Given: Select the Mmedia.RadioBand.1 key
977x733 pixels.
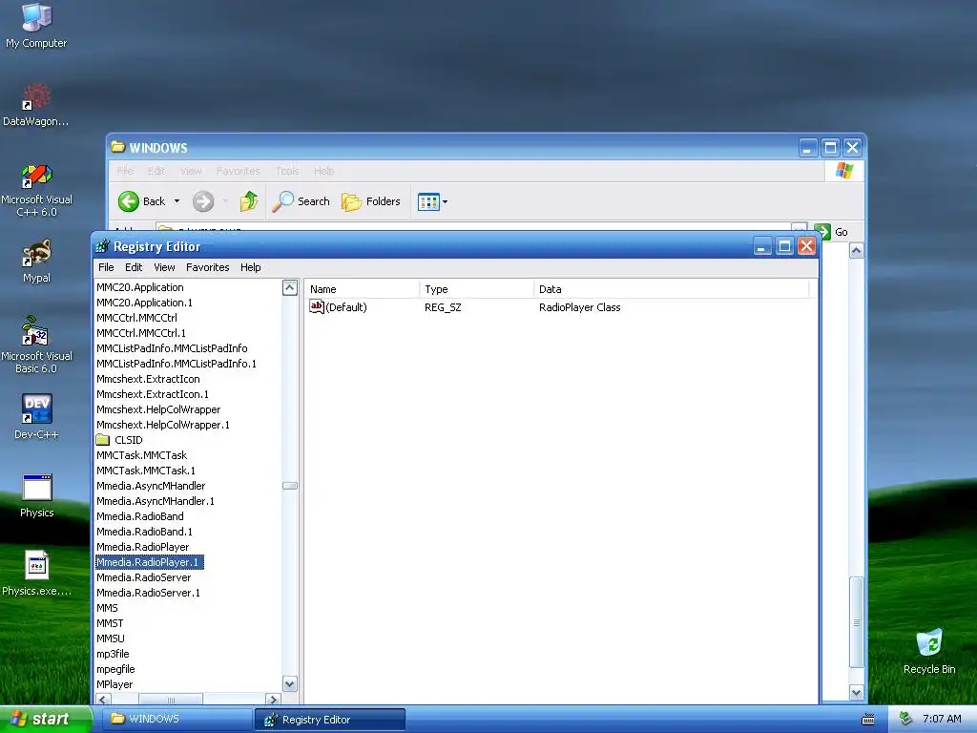Looking at the screenshot, I should [145, 532].
